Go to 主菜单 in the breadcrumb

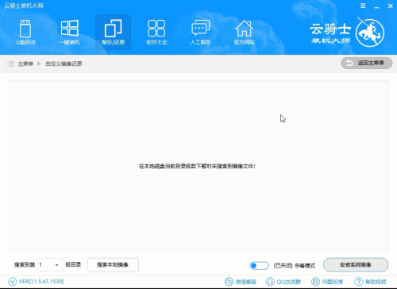[x=25, y=64]
